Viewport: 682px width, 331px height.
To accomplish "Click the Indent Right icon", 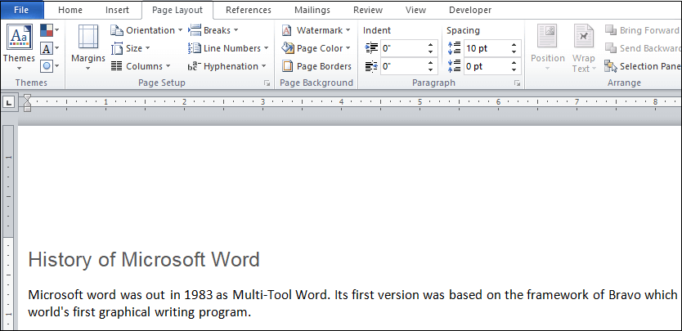I will point(371,66).
